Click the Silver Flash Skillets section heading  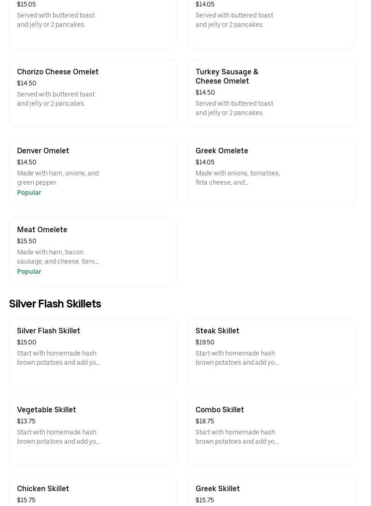tap(55, 304)
